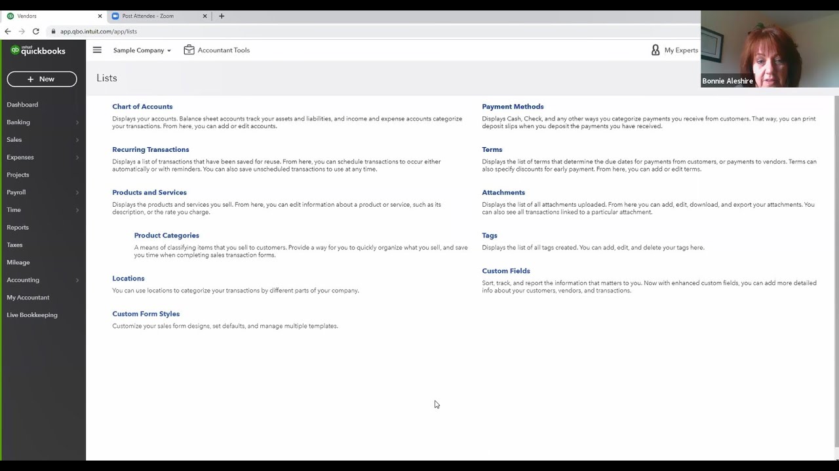839x471 pixels.
Task: Open the Custom Fields list
Action: 506,271
